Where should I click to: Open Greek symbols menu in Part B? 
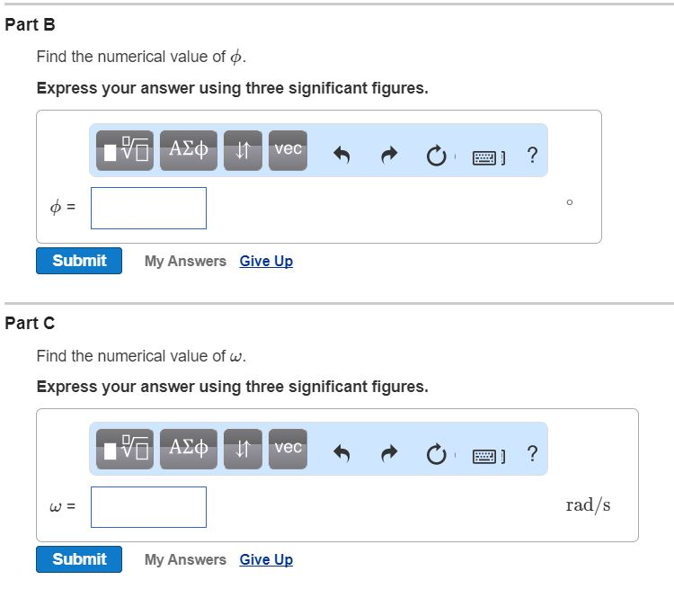(189, 150)
